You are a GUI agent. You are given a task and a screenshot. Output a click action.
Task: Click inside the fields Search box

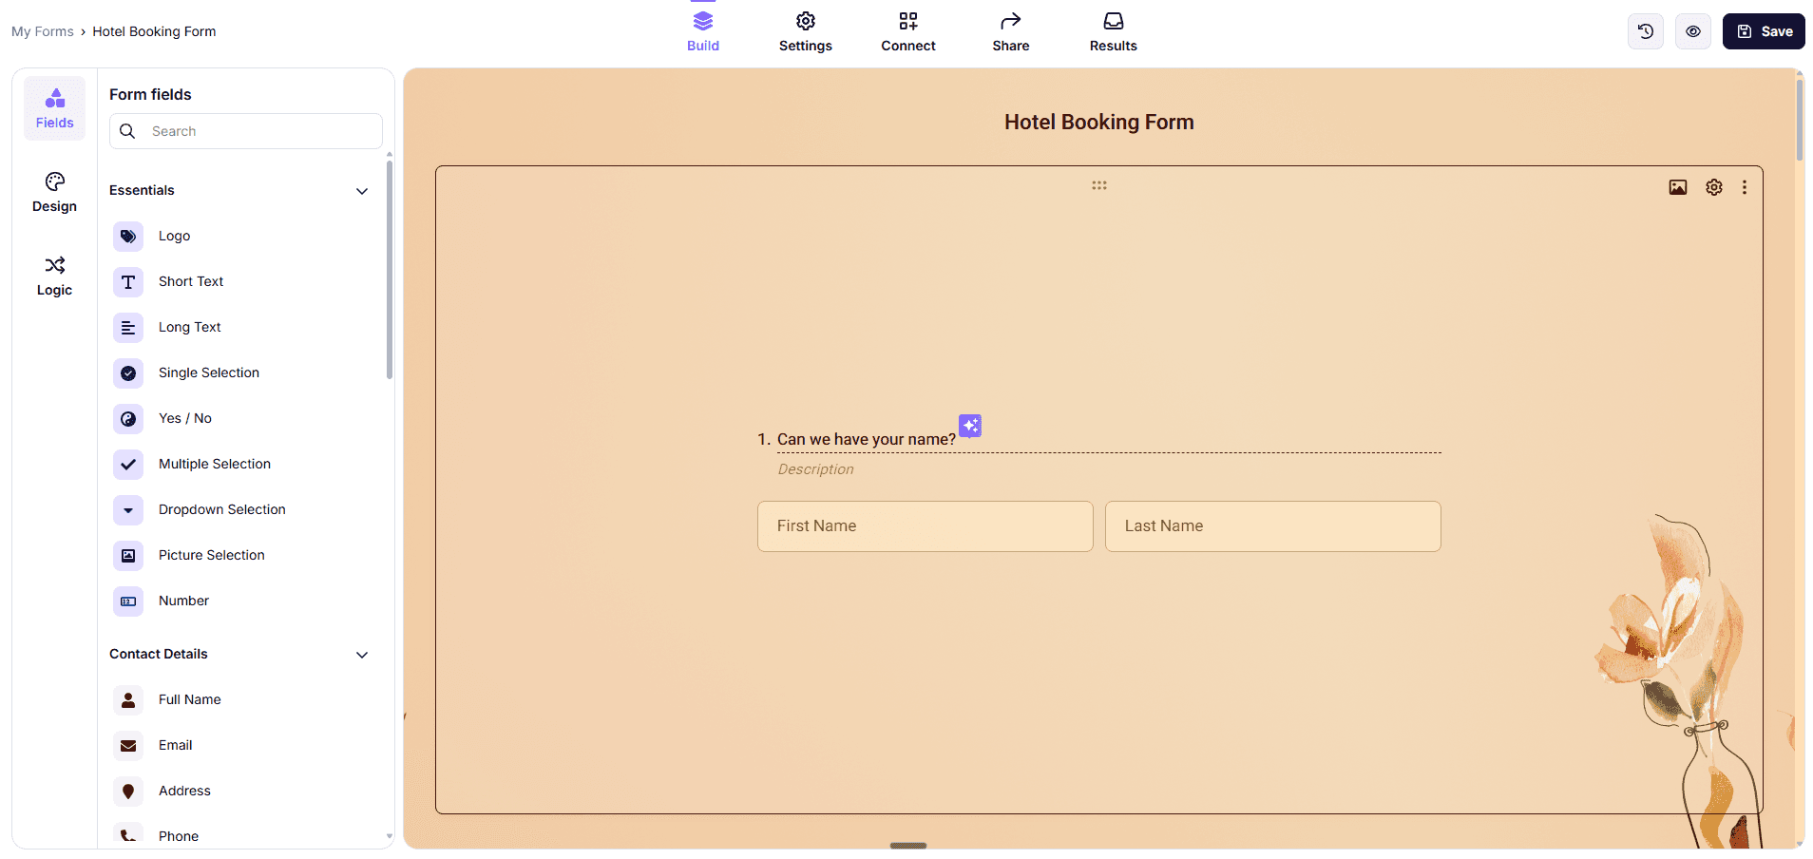[x=245, y=131]
